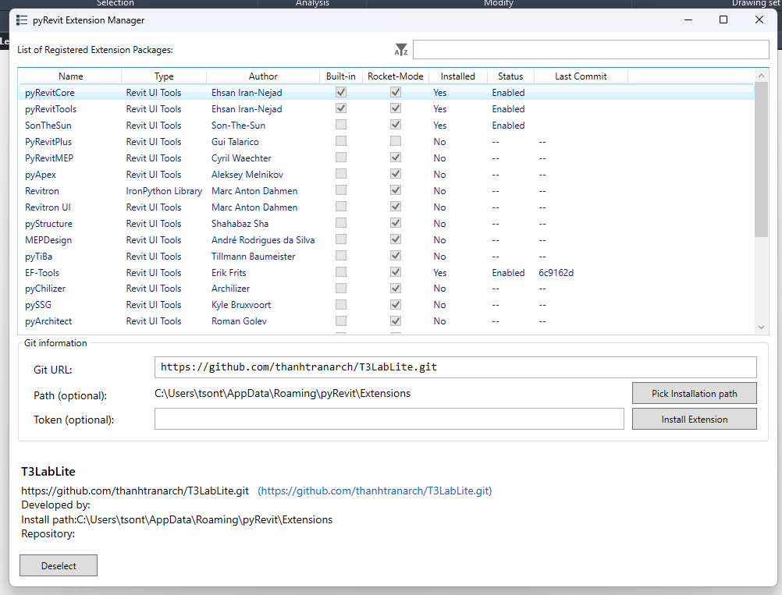Toggle Rocket-Mode checkbox for pyRevitTools
This screenshot has height=595, width=782.
(x=396, y=108)
